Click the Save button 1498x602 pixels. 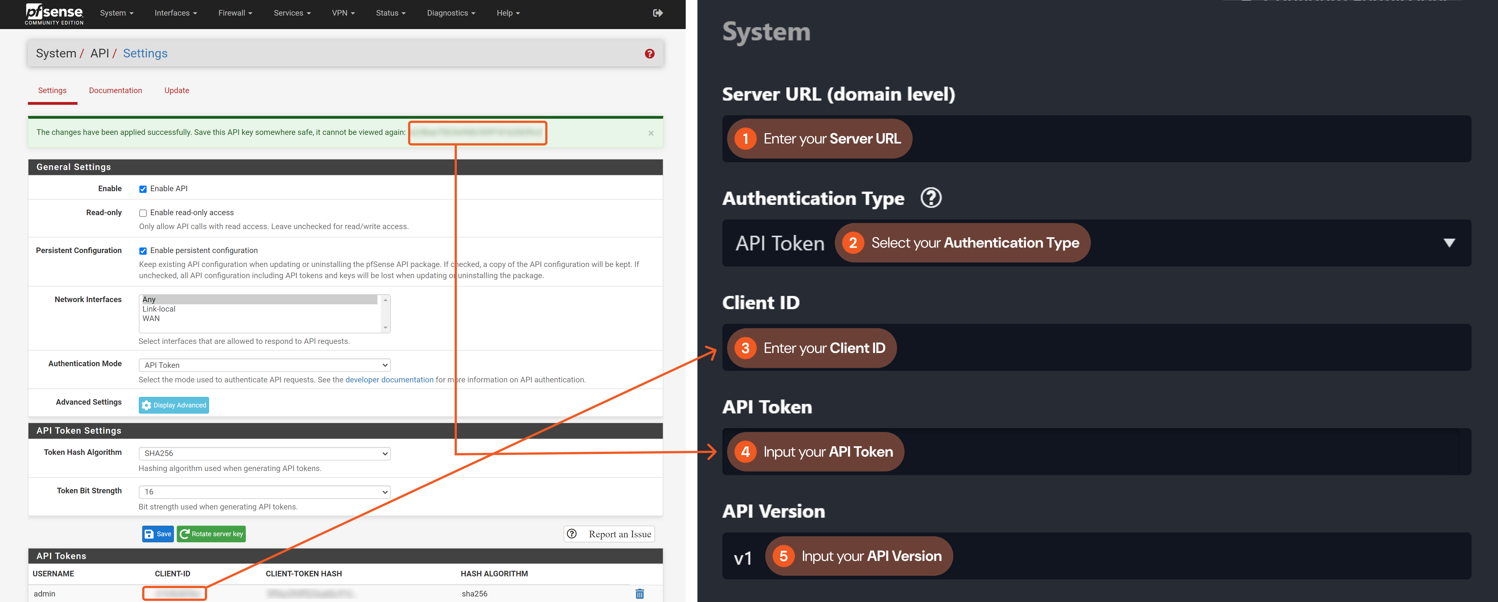157,533
